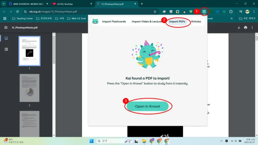Click the browser forward arrow
This screenshot has width=258, height=145.
click(11, 11)
